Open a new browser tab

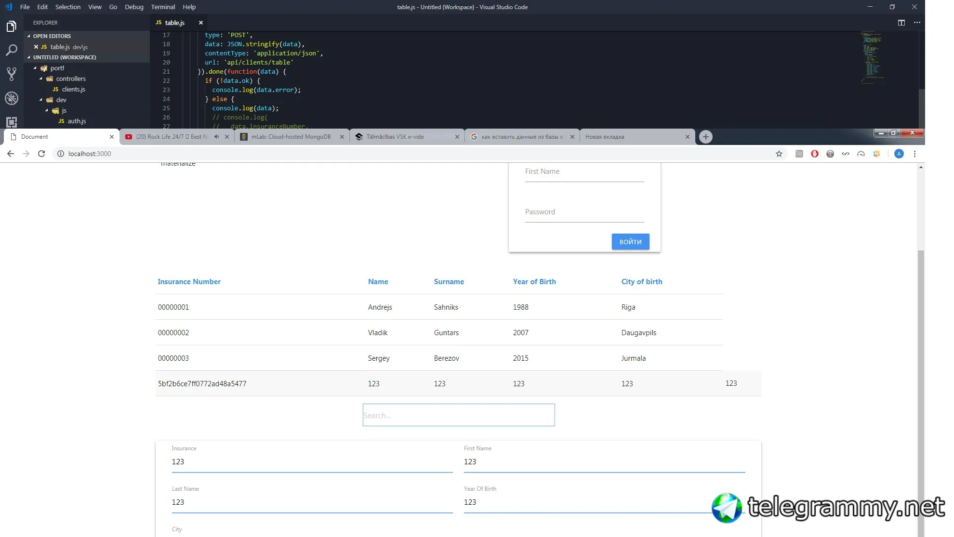[x=705, y=137]
